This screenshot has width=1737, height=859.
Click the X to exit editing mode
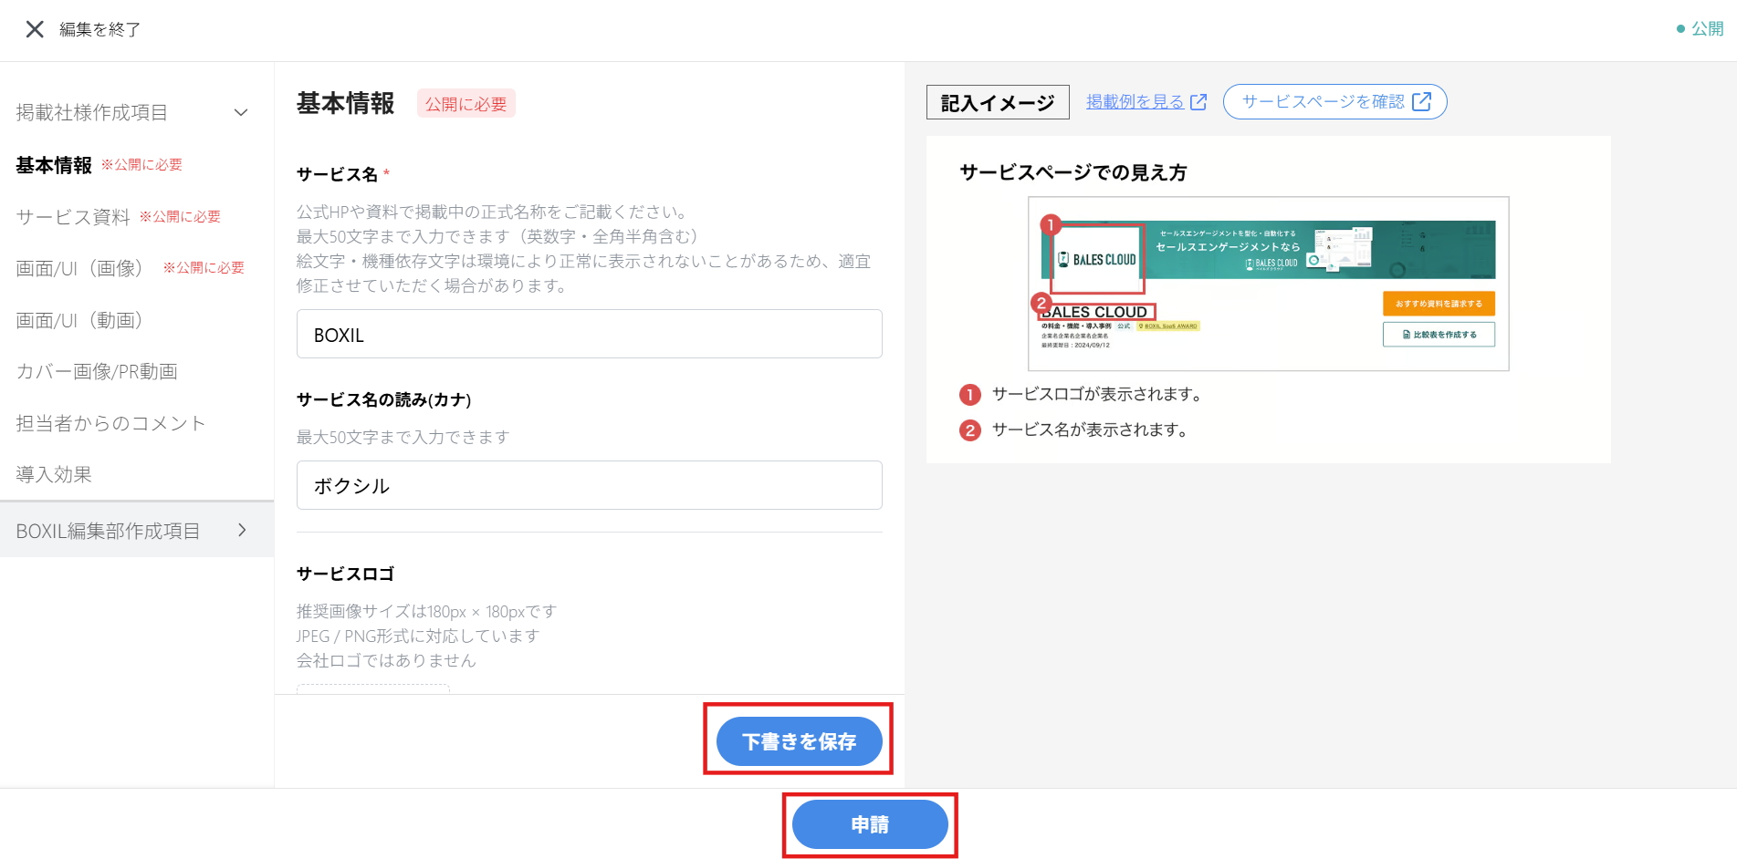[x=34, y=28]
